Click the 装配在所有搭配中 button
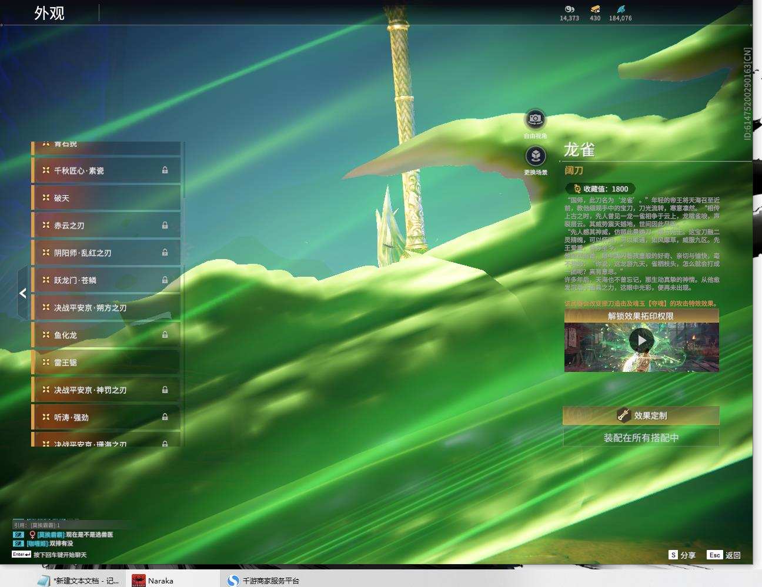Screen dimensions: 762x587 (x=641, y=438)
